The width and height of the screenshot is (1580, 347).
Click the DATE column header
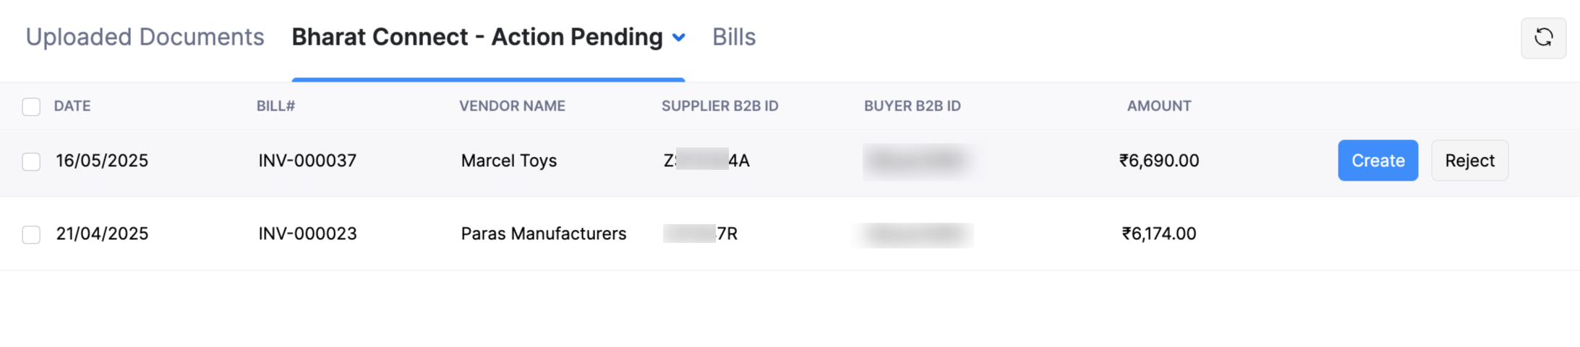pos(72,106)
